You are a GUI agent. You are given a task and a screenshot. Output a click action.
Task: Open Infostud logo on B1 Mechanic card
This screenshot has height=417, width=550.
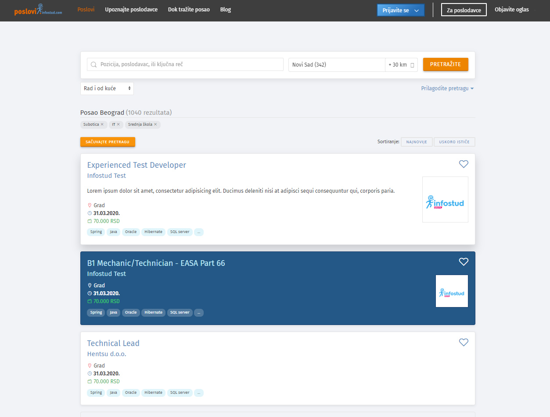pos(452,291)
